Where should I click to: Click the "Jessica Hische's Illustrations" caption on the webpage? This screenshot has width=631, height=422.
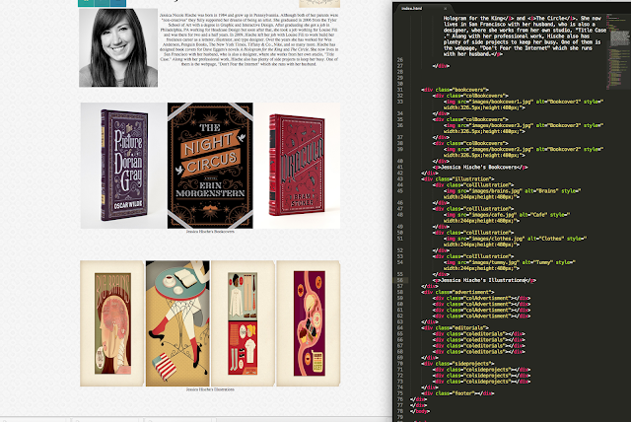pyautogui.click(x=210, y=389)
